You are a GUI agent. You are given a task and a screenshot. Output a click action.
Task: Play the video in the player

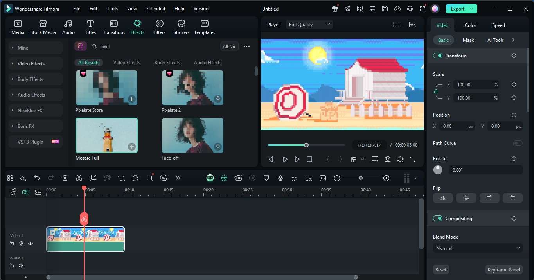point(297,159)
